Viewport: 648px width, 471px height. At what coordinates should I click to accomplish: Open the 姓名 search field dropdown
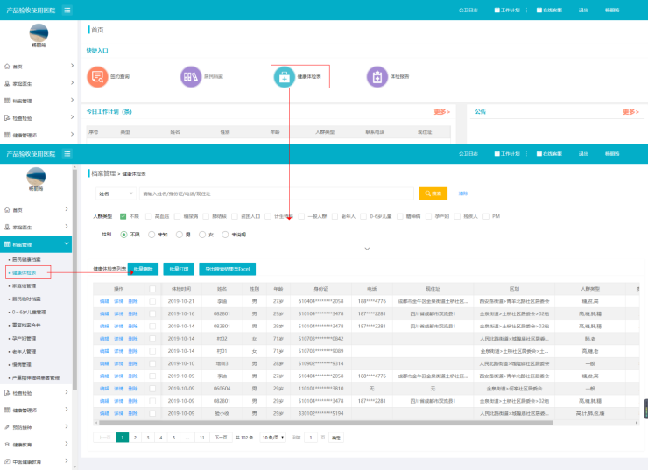115,193
